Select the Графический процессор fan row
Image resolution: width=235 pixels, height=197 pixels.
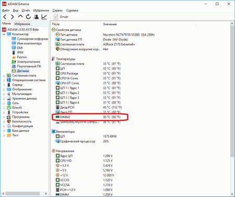click(x=82, y=141)
